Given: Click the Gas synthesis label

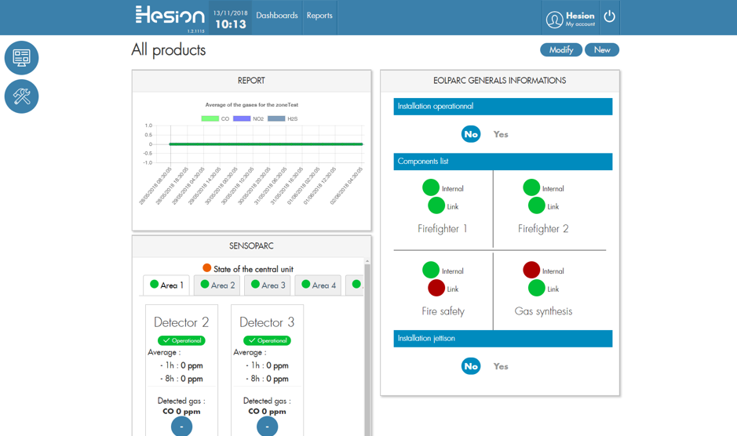Looking at the screenshot, I should (x=543, y=311).
